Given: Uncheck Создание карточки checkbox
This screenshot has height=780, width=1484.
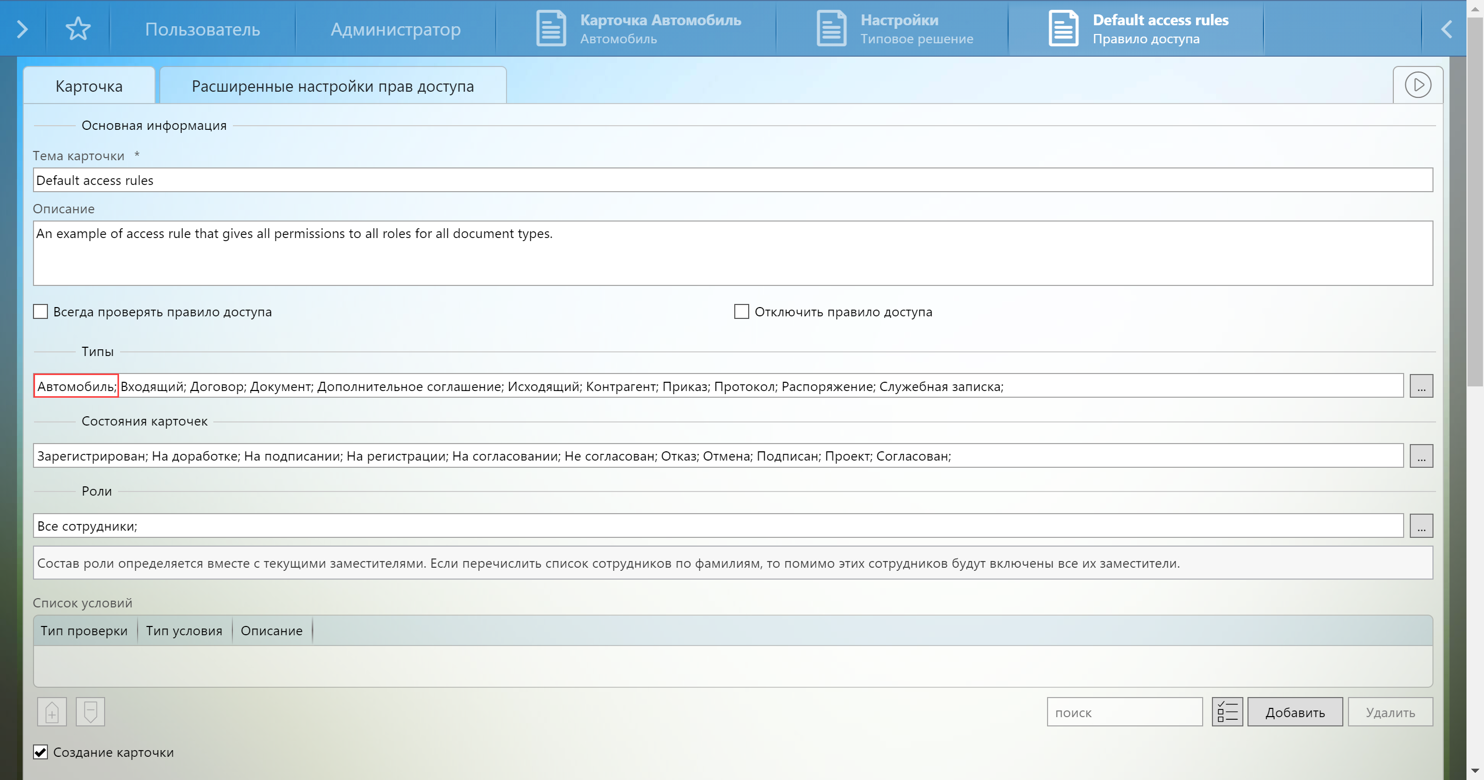Looking at the screenshot, I should pos(40,752).
